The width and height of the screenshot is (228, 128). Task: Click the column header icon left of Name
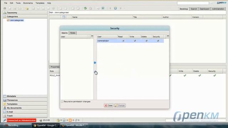(x=64, y=17)
